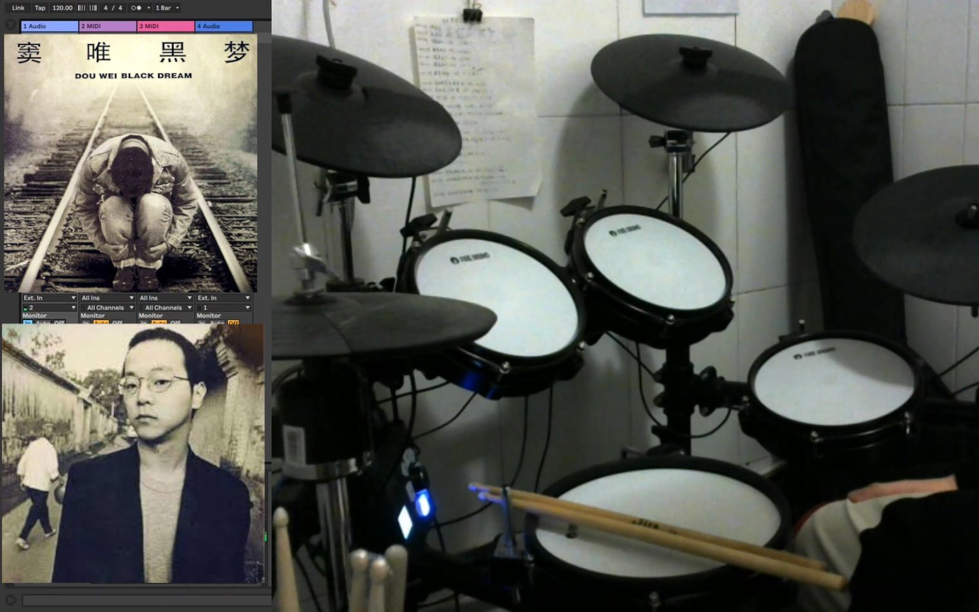
Task: Click the Dou Wei Black Dream album cover
Action: [131, 162]
